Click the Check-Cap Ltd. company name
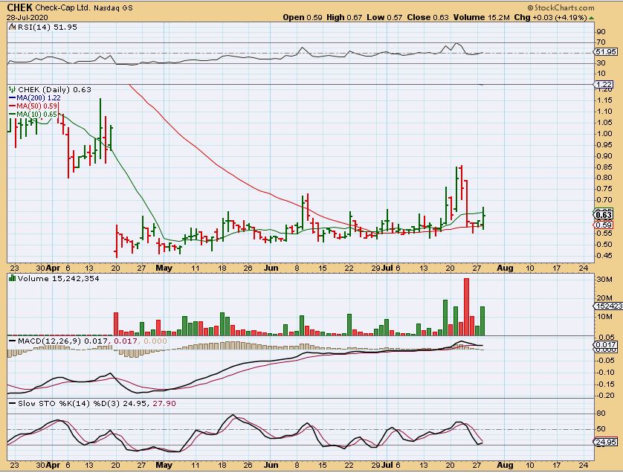This screenshot has width=623, height=473. click(63, 7)
